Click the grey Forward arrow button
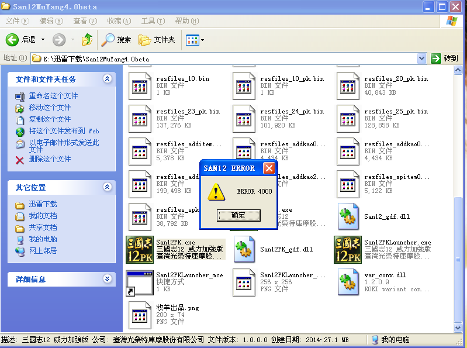This screenshot has width=467, height=348. pyautogui.click(x=59, y=40)
